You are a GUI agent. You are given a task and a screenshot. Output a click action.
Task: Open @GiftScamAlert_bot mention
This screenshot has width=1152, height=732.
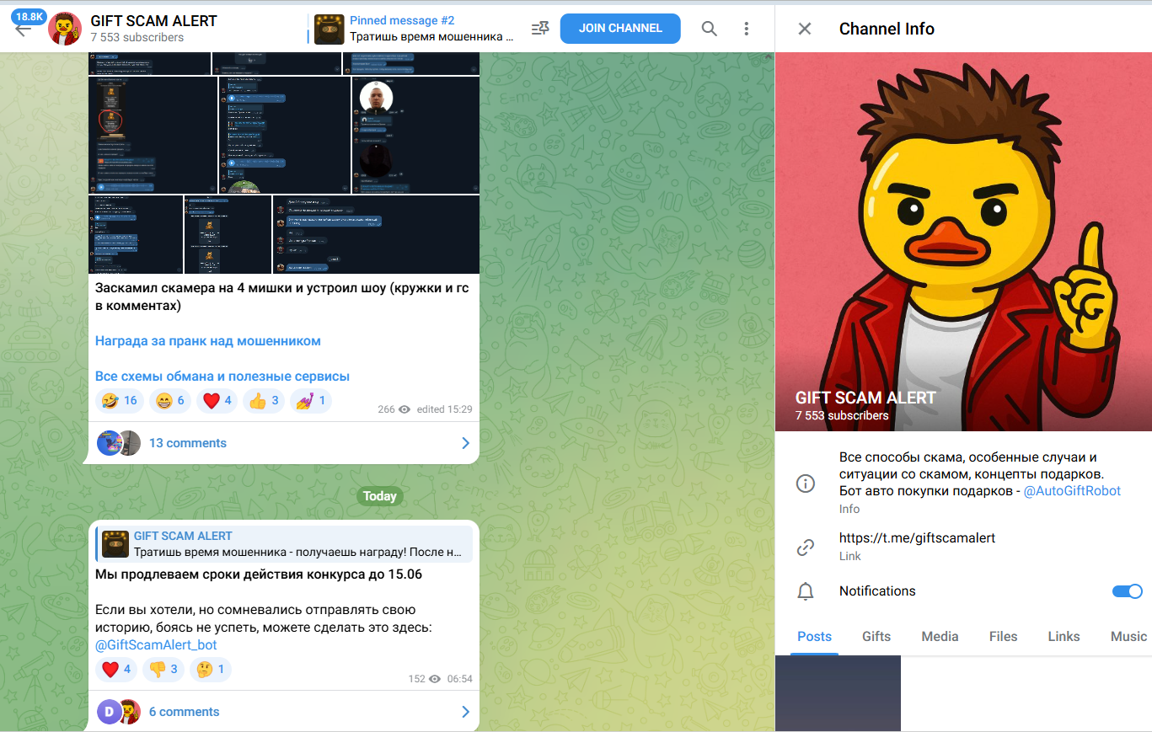156,645
